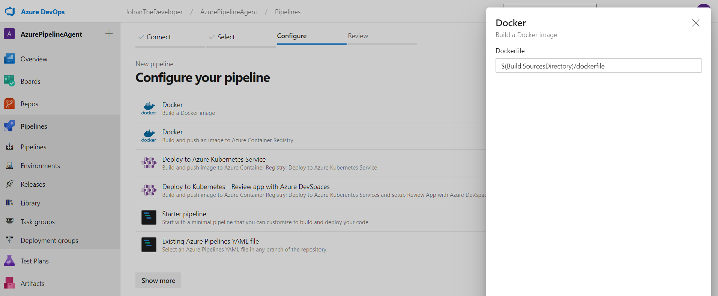
Task: Click the Existing Azure Pipelines YAML file icon
Action: (149, 245)
